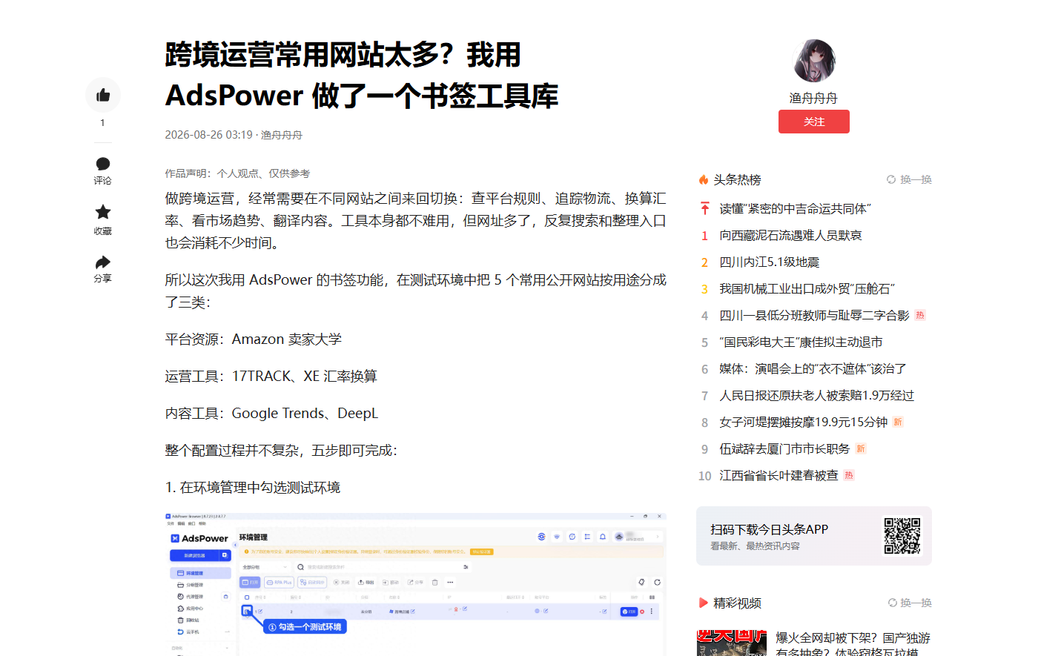
Task: Click the 热 badge beside 四川一县低分班教师
Action: 920,315
